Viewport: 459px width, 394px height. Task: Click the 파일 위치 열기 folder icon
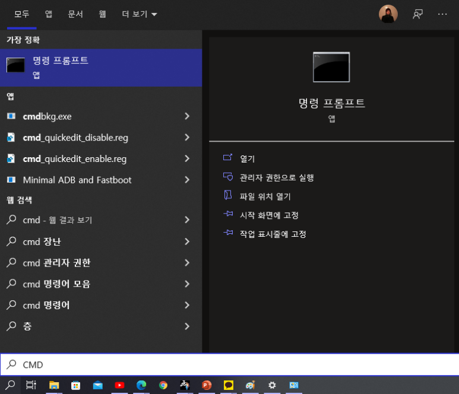click(x=228, y=195)
